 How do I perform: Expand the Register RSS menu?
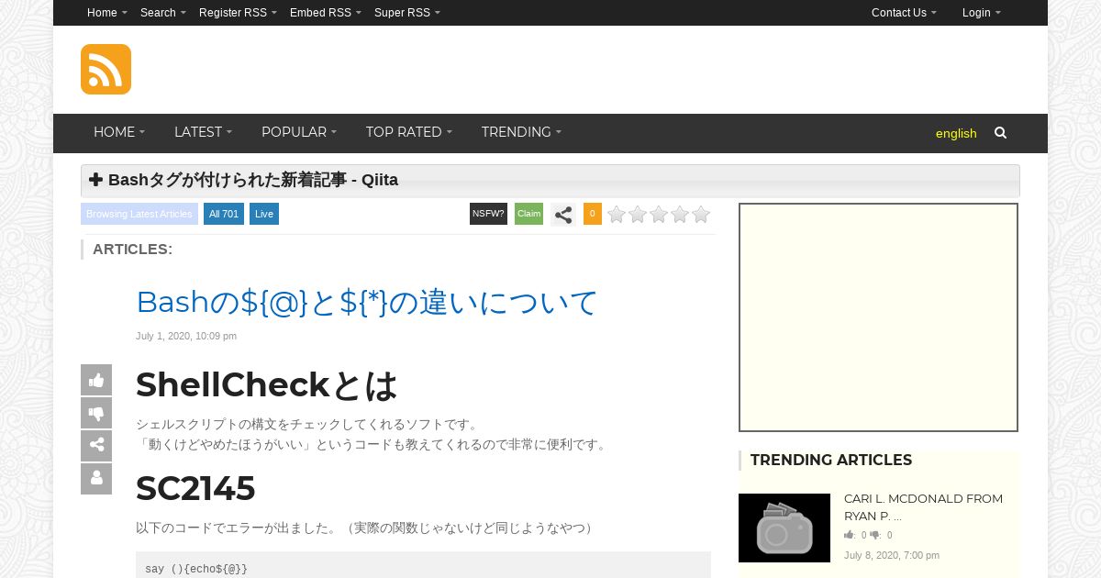(238, 13)
